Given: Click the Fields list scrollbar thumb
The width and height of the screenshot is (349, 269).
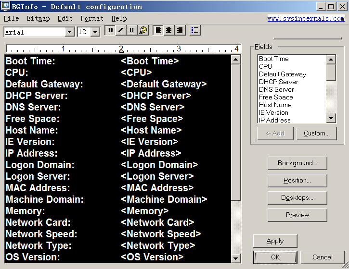Looking at the screenshot, I should point(331,73).
